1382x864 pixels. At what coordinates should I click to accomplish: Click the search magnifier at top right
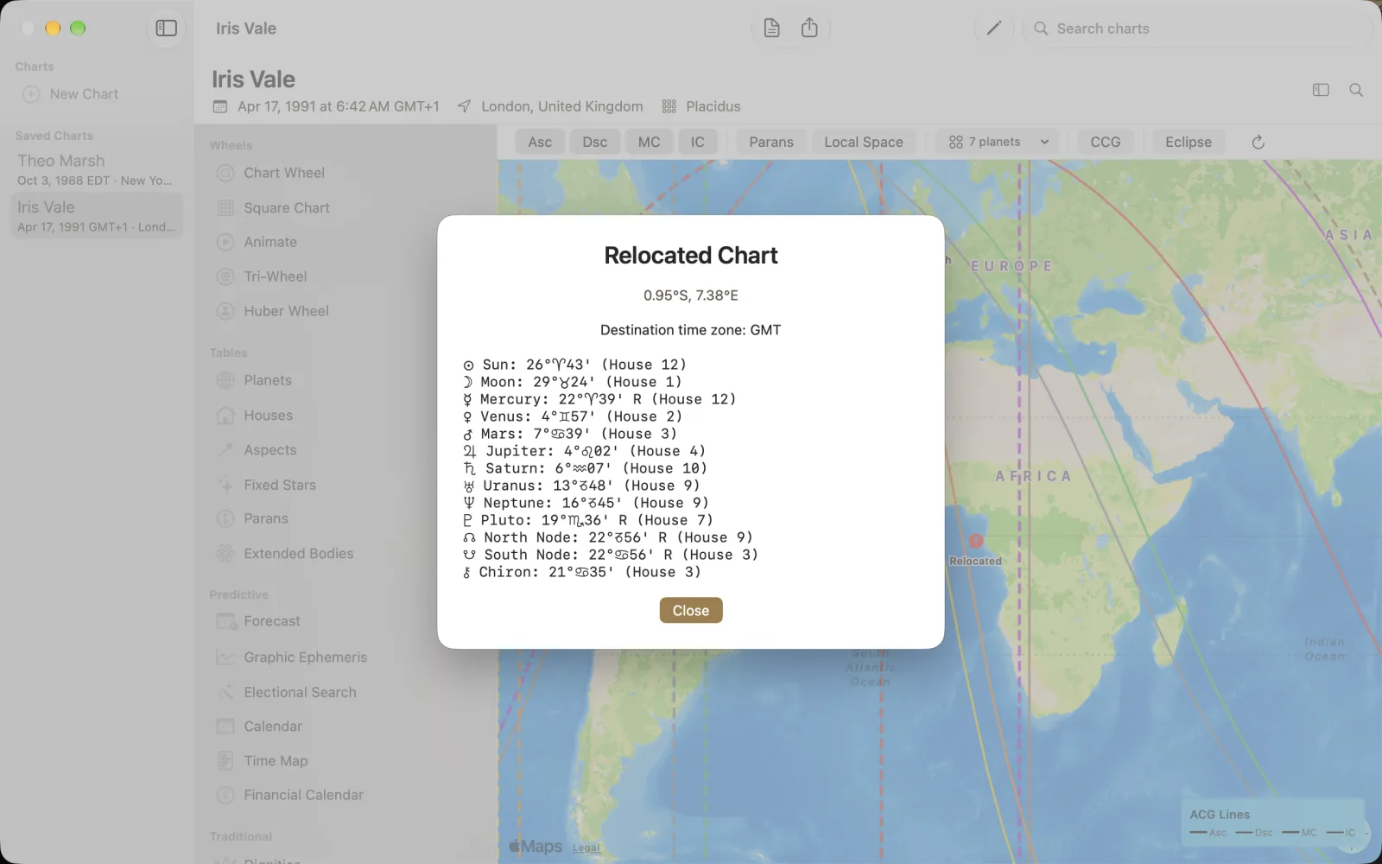[1356, 90]
